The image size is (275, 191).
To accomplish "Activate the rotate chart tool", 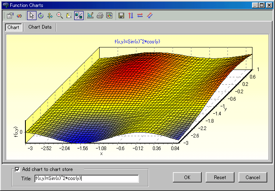I will pyautogui.click(x=41, y=16).
